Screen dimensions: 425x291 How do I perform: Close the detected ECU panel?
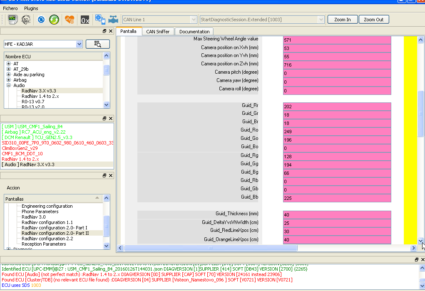[111, 119]
